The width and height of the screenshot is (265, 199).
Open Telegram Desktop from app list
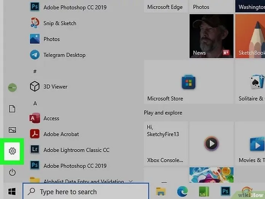[x=64, y=55]
